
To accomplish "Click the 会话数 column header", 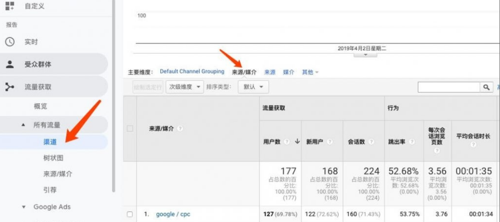I will click(356, 142).
